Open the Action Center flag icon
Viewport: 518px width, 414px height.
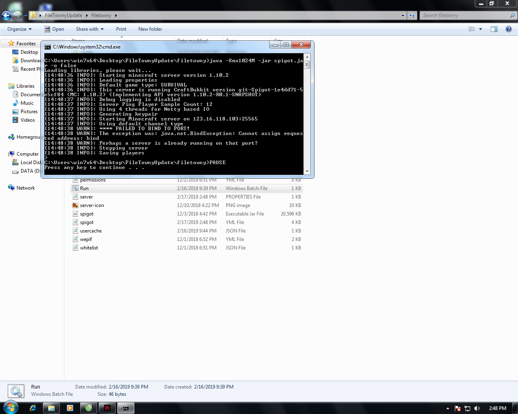[x=458, y=408]
